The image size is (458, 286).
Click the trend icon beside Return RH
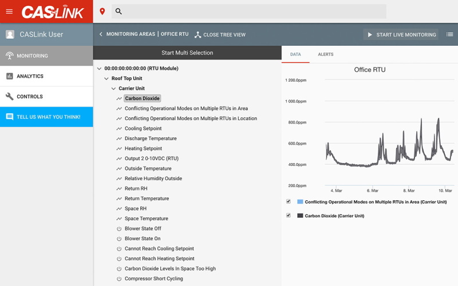click(119, 189)
